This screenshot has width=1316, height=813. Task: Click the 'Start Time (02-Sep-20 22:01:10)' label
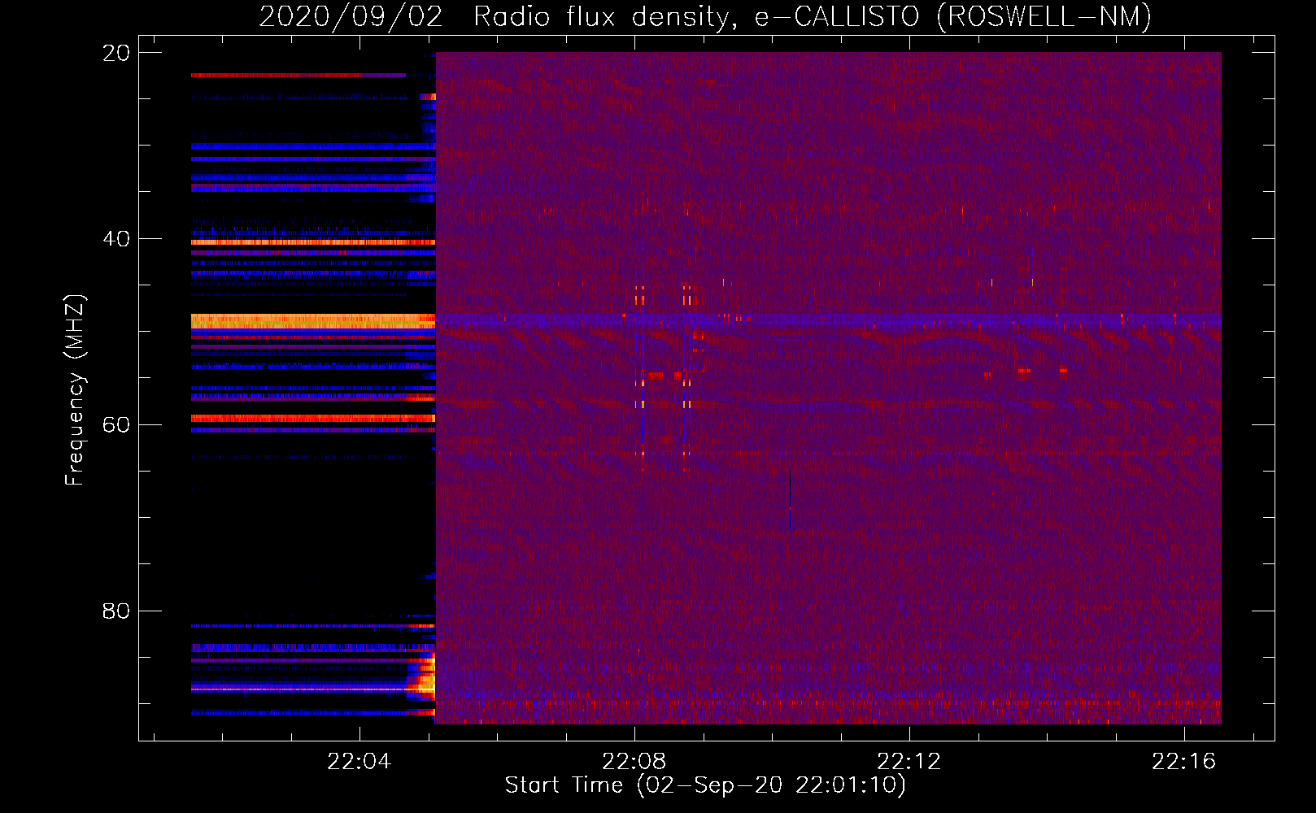tap(705, 785)
